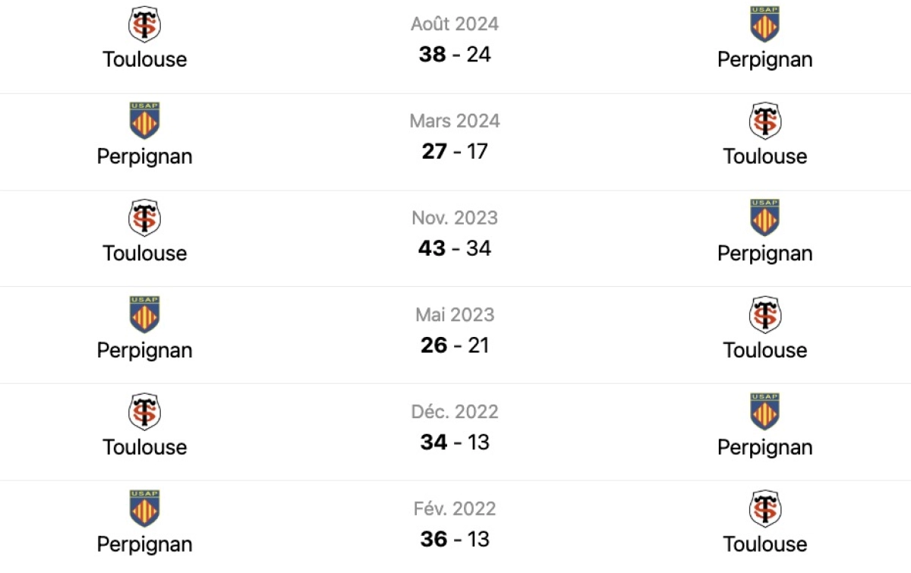The height and width of the screenshot is (573, 911).
Task: Open the 27 - 17 score result
Action: coord(455,151)
